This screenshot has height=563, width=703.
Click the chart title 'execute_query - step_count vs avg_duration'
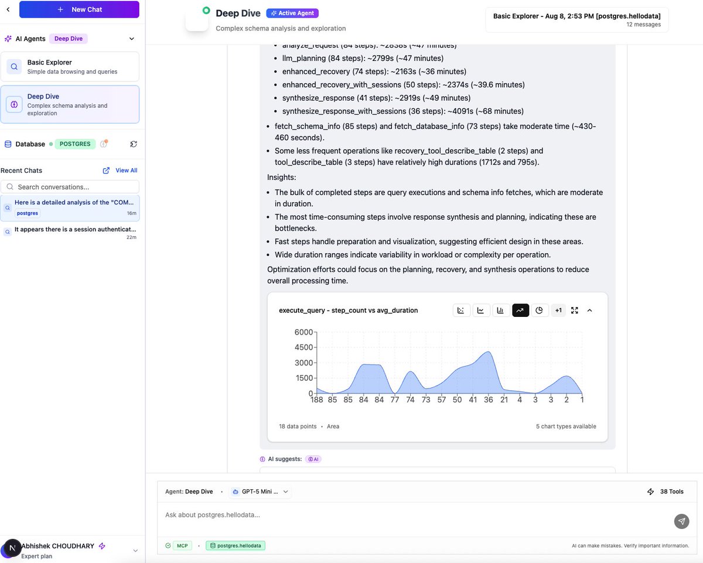tap(349, 310)
